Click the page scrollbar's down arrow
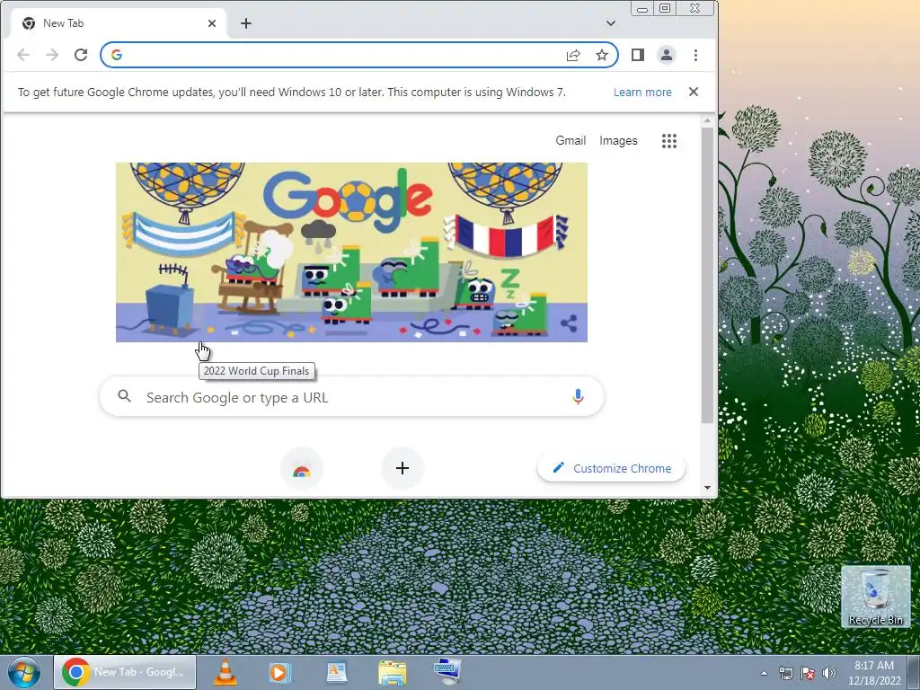The width and height of the screenshot is (920, 690). pos(707,488)
